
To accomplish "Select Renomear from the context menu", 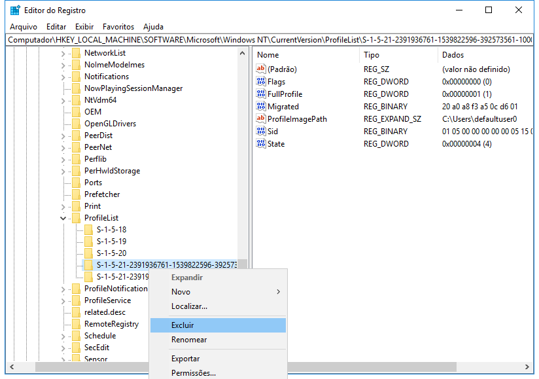I will tap(189, 340).
